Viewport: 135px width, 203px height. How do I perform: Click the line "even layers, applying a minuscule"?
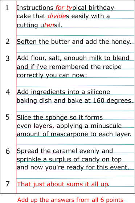tap(69, 126)
